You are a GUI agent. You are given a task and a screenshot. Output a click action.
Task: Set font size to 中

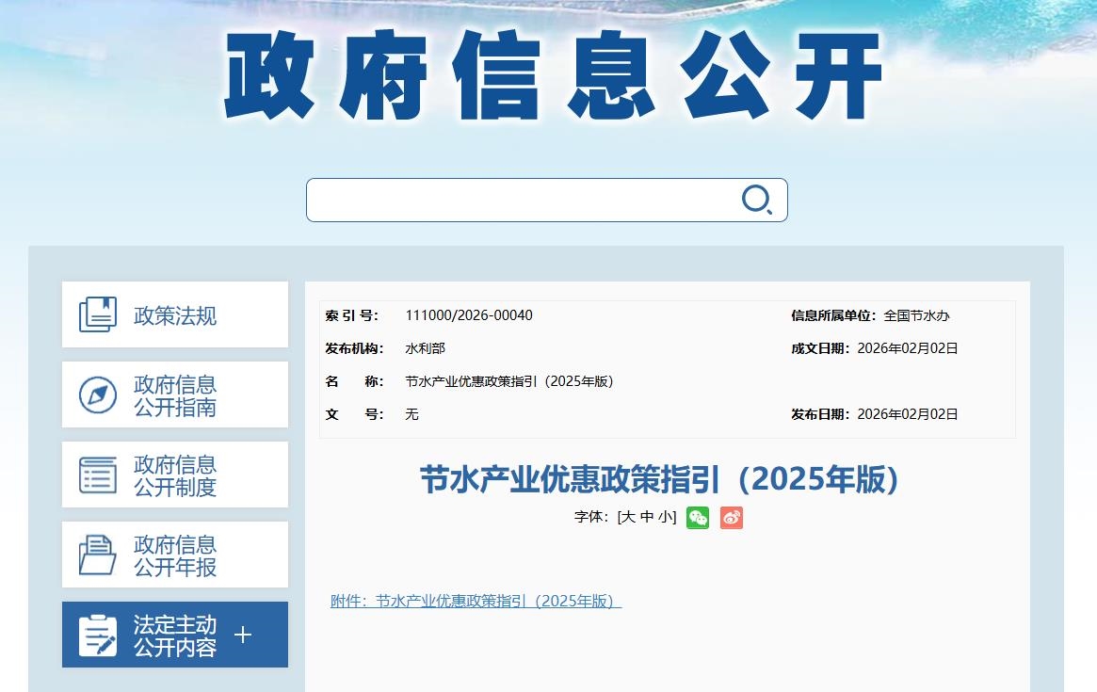[x=646, y=517]
